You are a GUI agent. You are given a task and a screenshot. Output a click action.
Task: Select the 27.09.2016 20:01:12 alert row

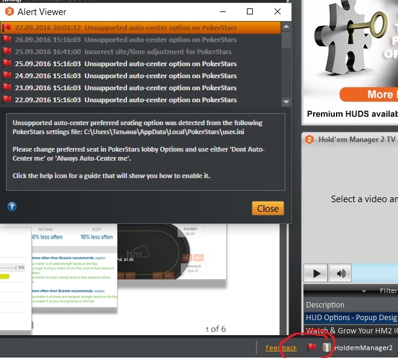(x=141, y=28)
